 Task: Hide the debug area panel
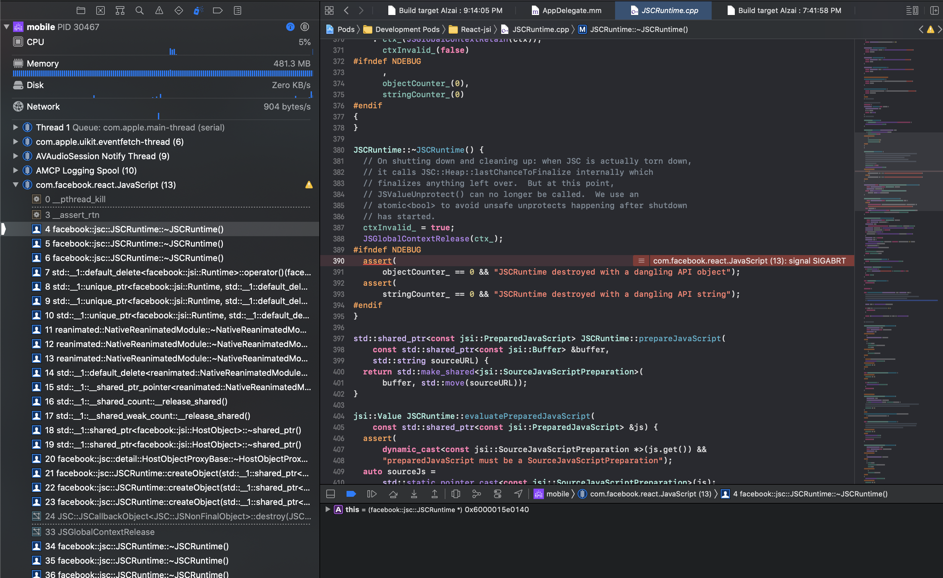click(330, 494)
